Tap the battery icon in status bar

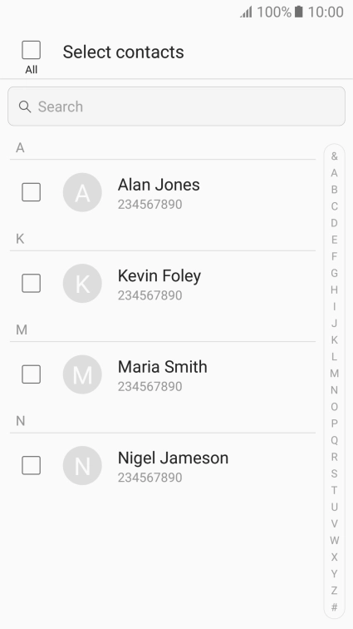pyautogui.click(x=299, y=12)
